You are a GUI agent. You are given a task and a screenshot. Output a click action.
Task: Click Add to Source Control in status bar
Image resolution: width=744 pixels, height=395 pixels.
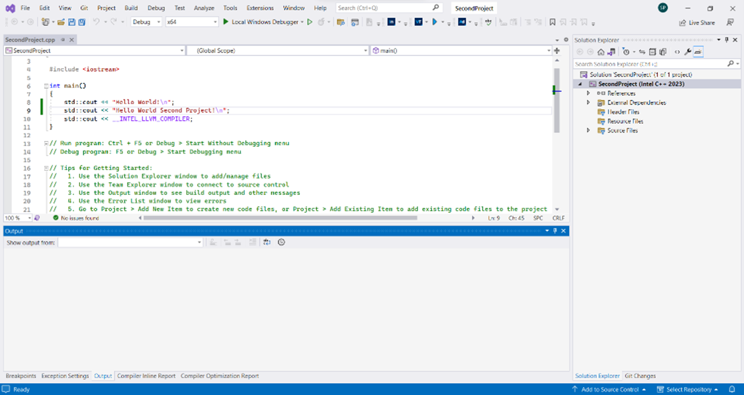[610, 389]
